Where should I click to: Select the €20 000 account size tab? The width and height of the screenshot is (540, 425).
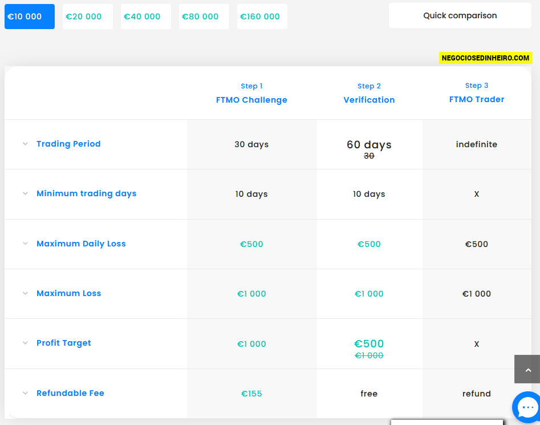(88, 17)
